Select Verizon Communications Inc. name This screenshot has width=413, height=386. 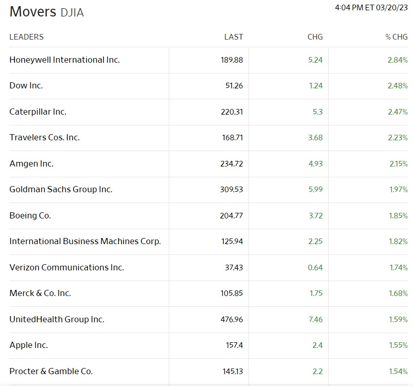click(67, 267)
